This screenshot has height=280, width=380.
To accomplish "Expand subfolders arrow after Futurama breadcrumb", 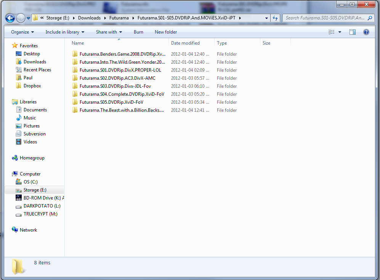I will click(133, 18).
